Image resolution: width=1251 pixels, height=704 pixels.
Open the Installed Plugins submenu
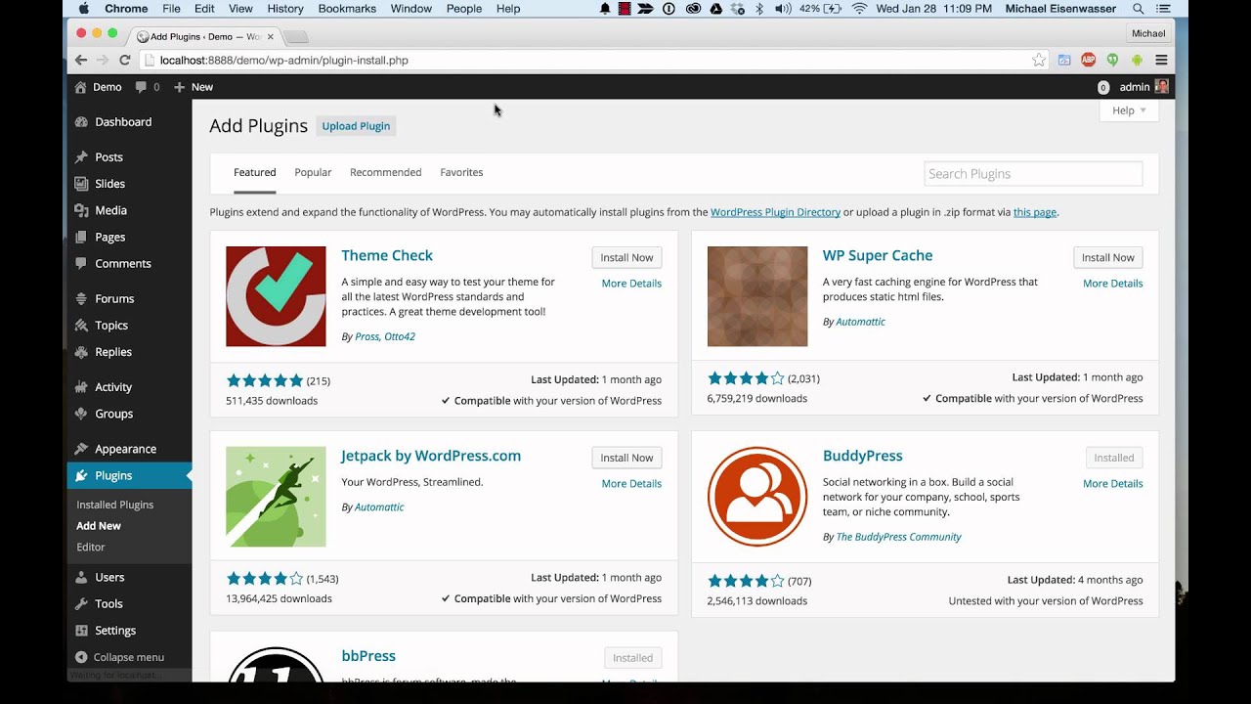[115, 505]
